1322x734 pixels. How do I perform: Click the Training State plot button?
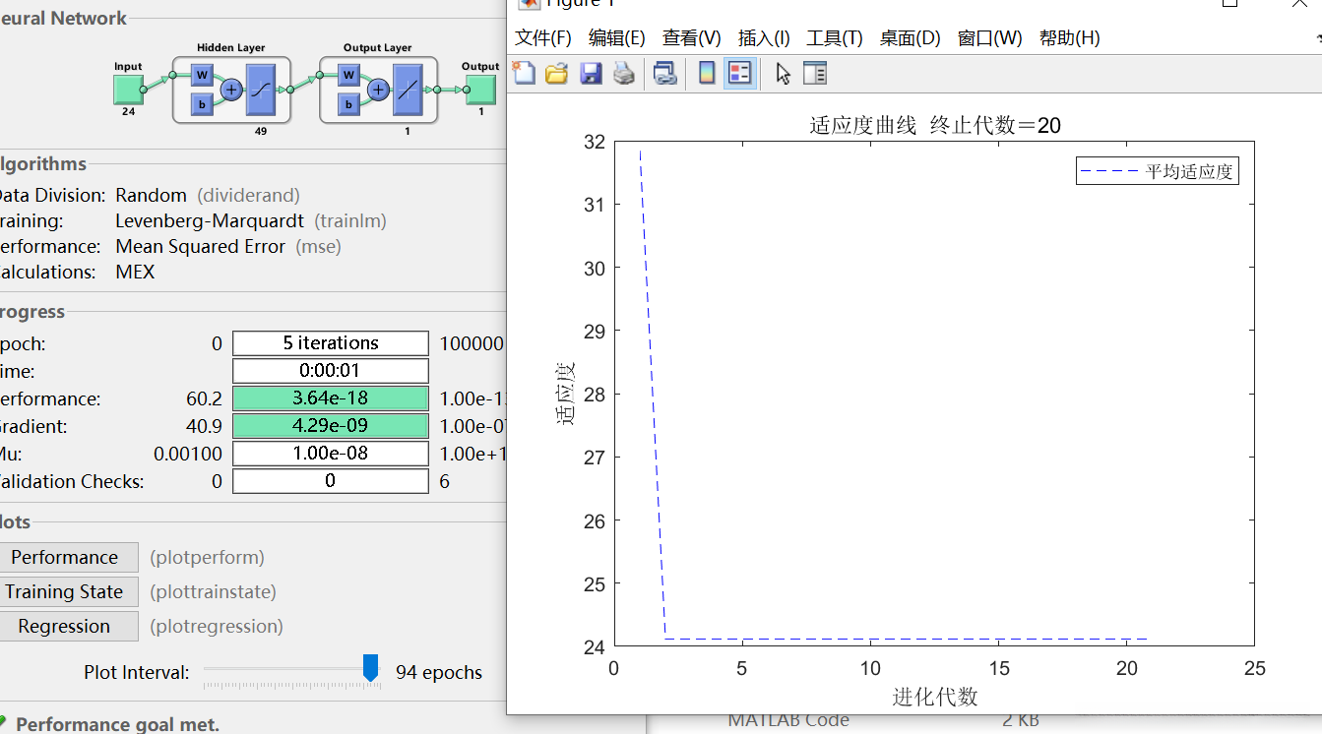point(67,591)
